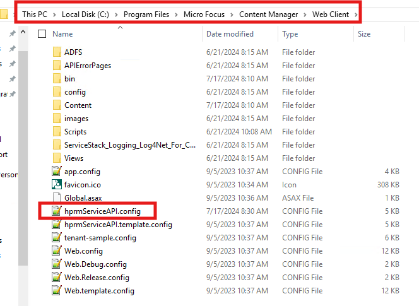Click the navigation pane scroll-up arrow
Viewport: 419px width, 306px height.
click(23, 32)
